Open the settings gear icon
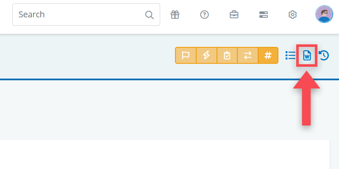This screenshot has height=169, width=339. (x=292, y=14)
